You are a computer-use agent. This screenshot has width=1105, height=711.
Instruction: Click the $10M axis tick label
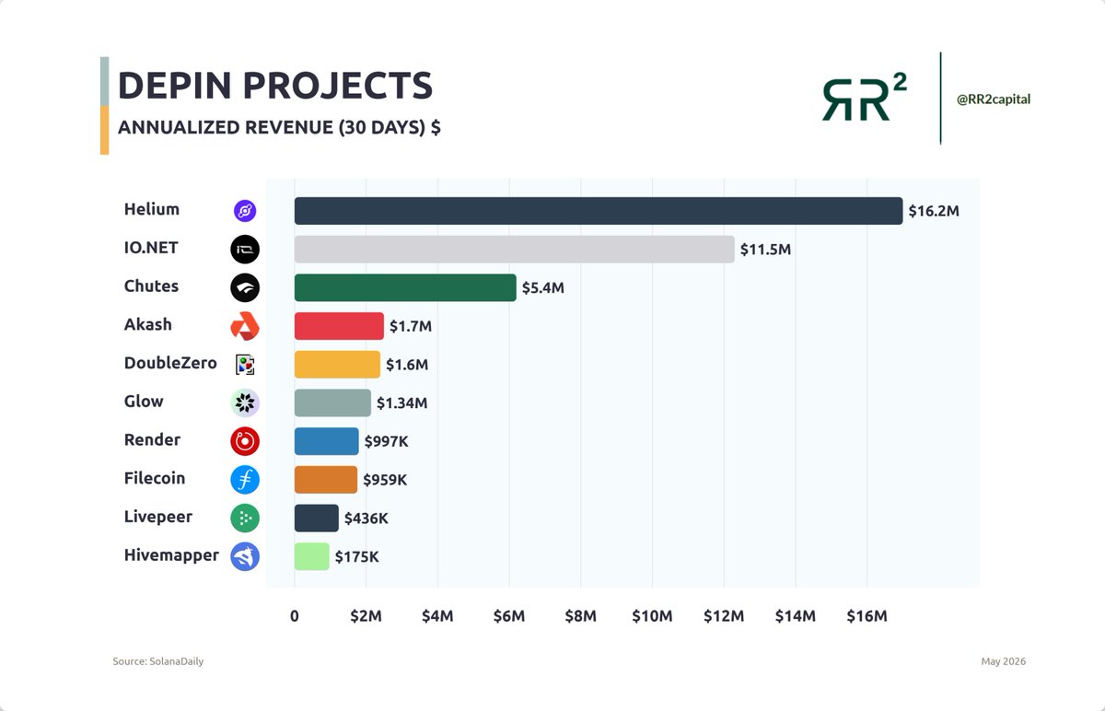(652, 615)
